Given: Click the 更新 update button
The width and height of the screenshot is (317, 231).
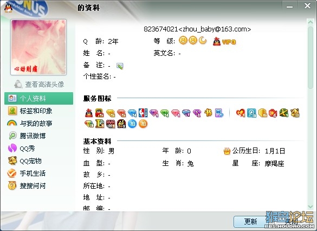Looking at the screenshot, I should 251,221.
